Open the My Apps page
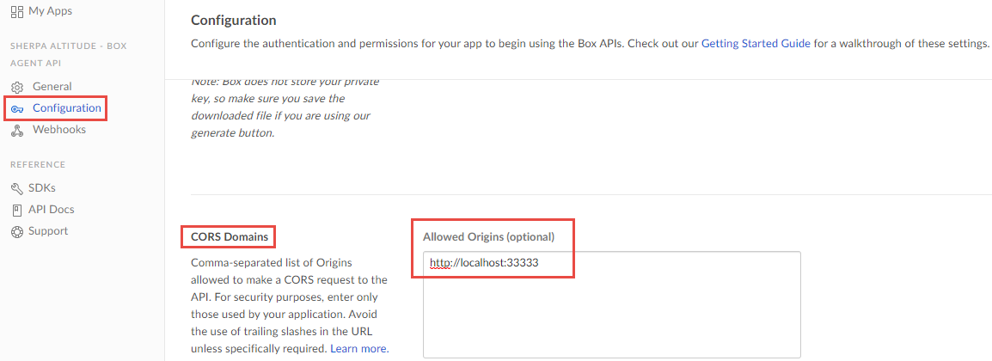Viewport: 992px width, 361px height. pyautogui.click(x=50, y=11)
